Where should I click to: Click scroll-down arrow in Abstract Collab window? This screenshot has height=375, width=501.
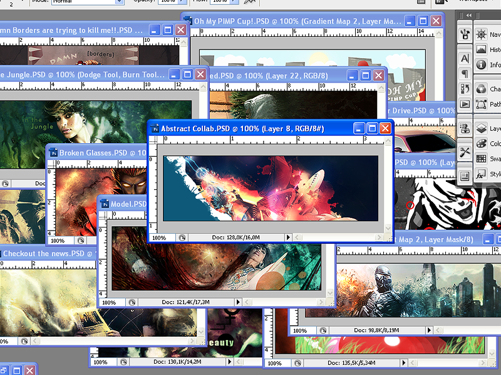pyautogui.click(x=388, y=228)
